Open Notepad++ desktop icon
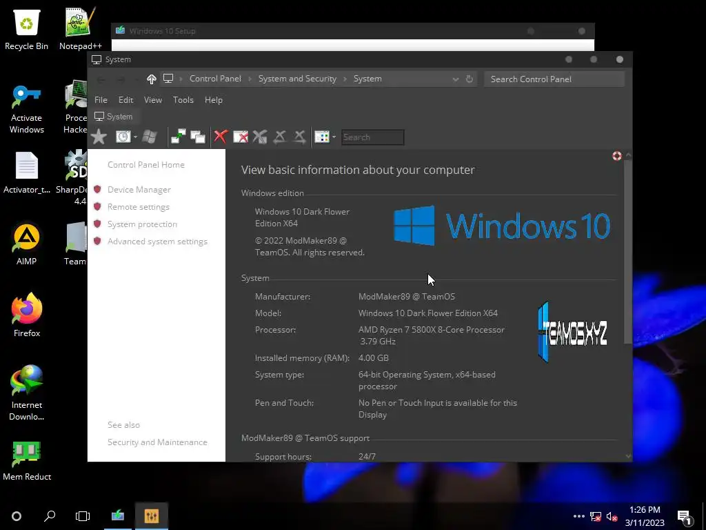 pos(80,29)
